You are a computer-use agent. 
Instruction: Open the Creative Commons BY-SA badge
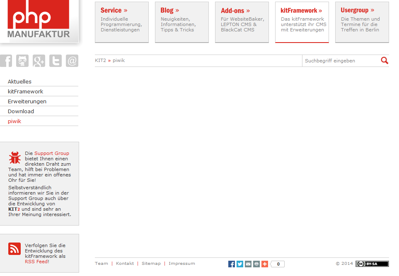pos(372,264)
